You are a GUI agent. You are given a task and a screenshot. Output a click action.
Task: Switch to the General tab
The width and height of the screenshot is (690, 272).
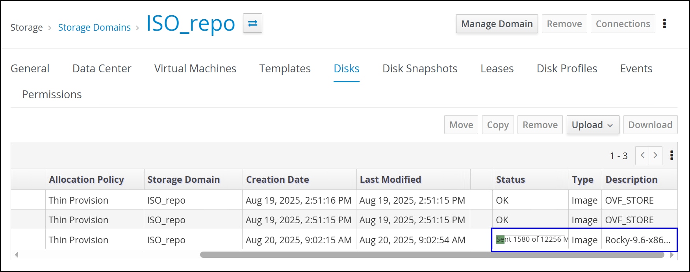click(30, 68)
